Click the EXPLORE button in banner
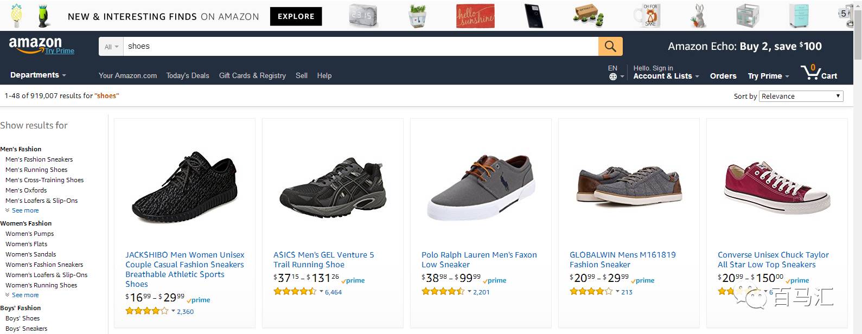The height and width of the screenshot is (334, 862). [296, 16]
